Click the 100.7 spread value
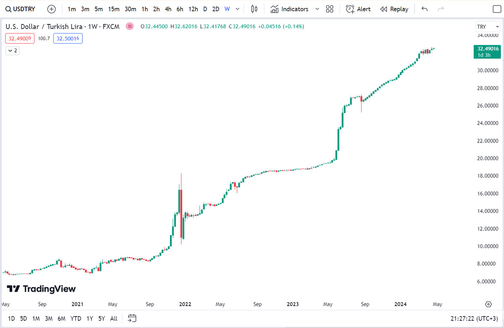This screenshot has width=504, height=328. coord(44,39)
